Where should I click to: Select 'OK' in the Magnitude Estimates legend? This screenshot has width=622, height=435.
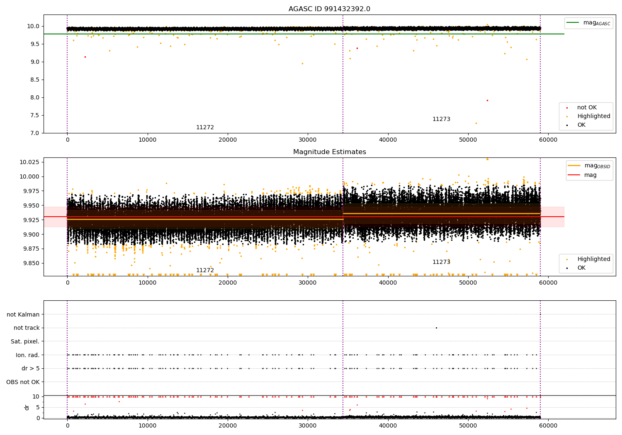tap(581, 268)
